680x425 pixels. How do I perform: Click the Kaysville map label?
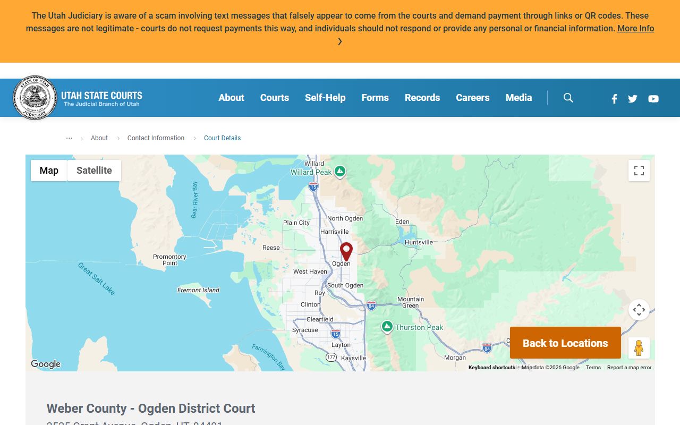click(353, 358)
